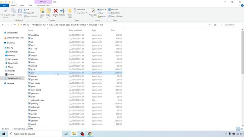This screenshot has height=137, width=244.
Task: Click the History command
Action: point(102,16)
